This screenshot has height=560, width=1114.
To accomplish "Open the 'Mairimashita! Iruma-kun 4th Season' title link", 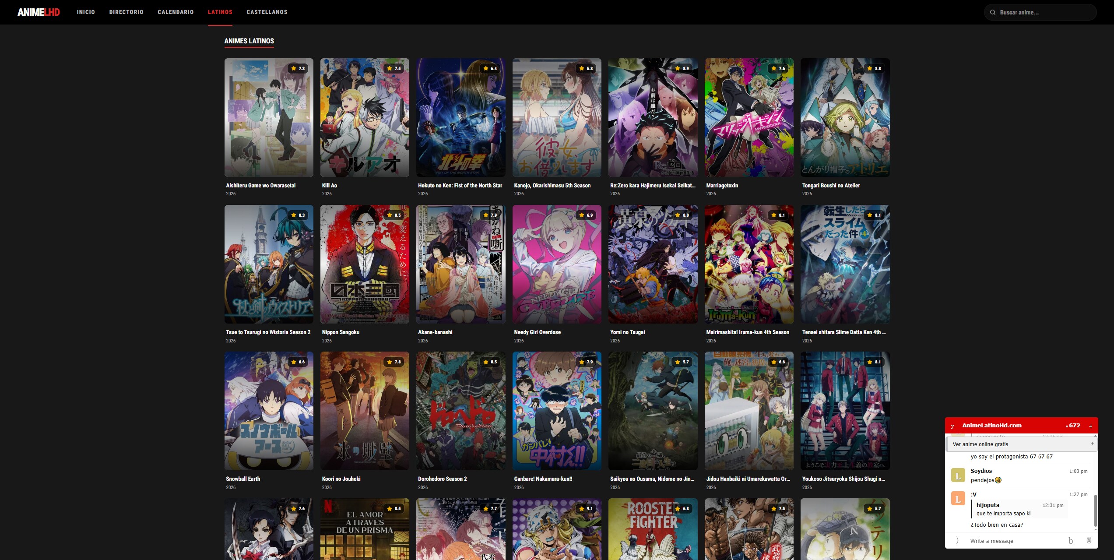I will point(748,332).
